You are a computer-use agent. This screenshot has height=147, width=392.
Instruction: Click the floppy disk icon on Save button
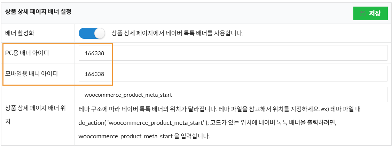[x=362, y=14]
